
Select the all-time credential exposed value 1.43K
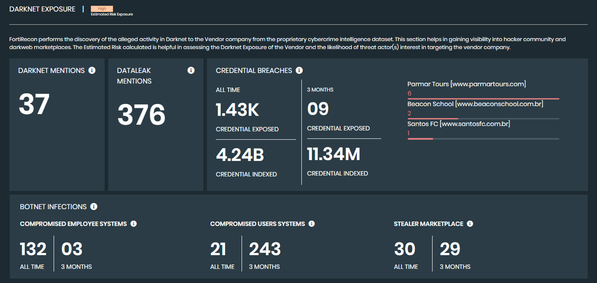tap(237, 109)
